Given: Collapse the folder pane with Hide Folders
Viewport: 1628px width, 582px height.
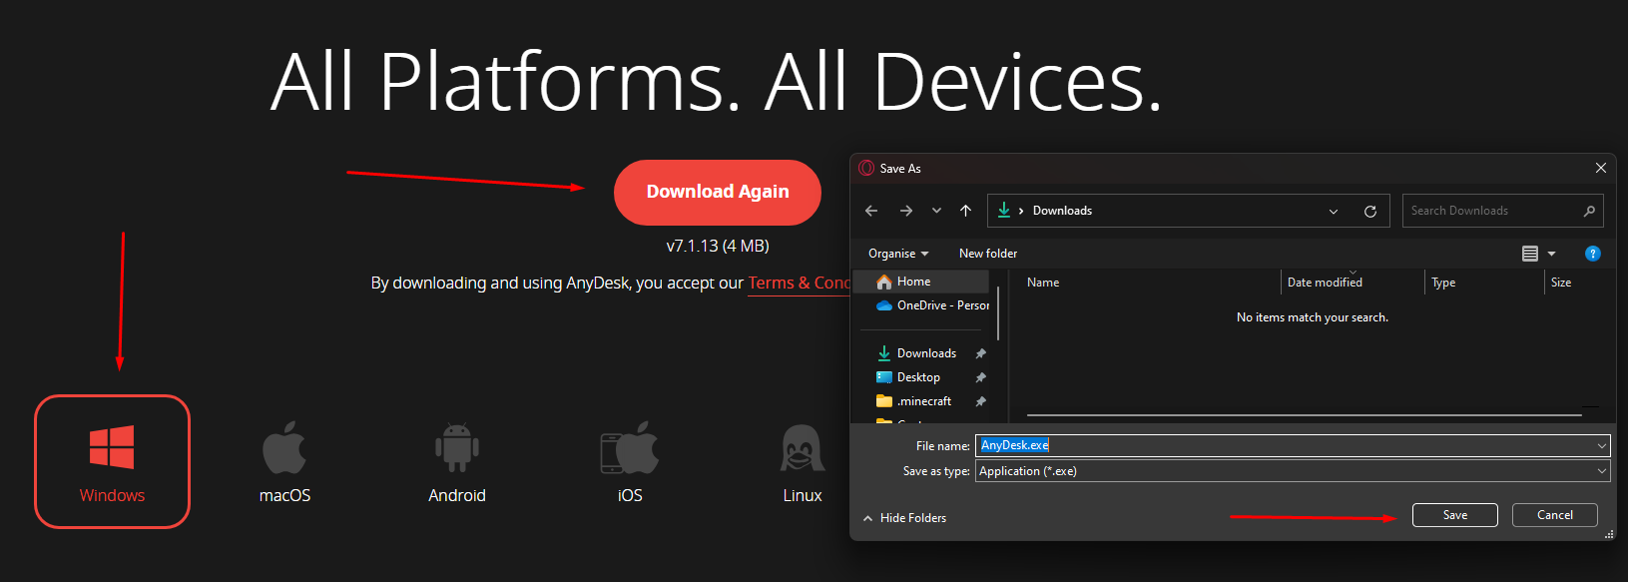Looking at the screenshot, I should [904, 518].
